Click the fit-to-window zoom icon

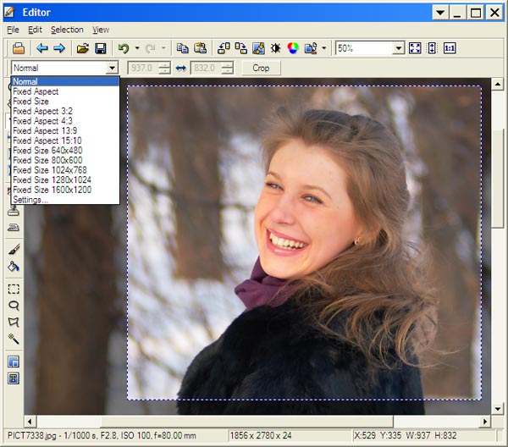pos(416,48)
